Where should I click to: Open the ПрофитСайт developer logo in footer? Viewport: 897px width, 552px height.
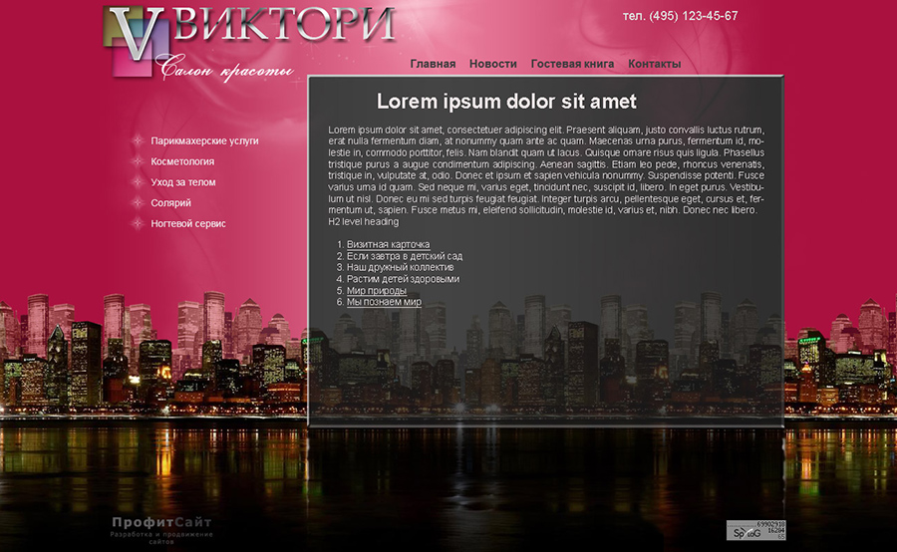161,528
